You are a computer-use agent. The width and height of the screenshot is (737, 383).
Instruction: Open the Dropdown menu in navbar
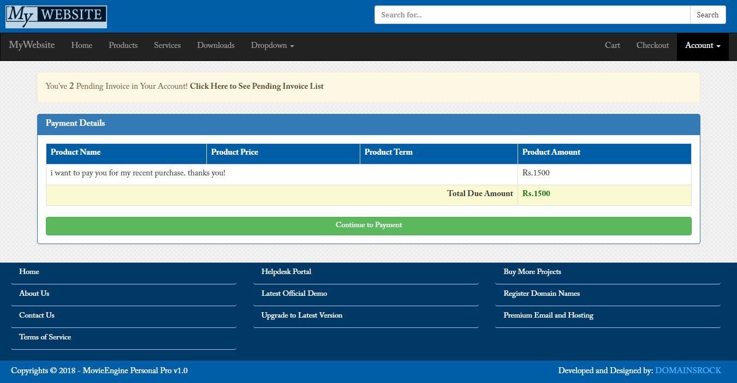[272, 46]
